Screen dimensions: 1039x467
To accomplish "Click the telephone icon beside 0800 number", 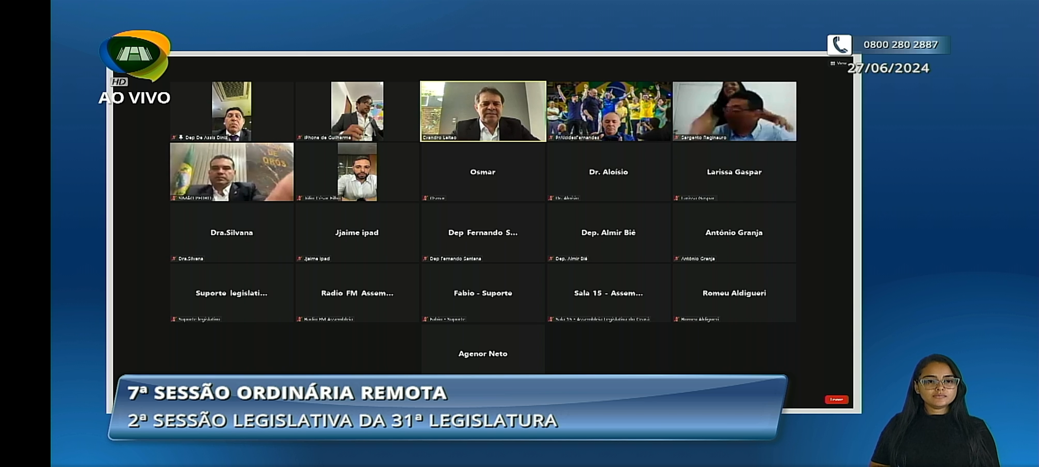I will pos(839,45).
